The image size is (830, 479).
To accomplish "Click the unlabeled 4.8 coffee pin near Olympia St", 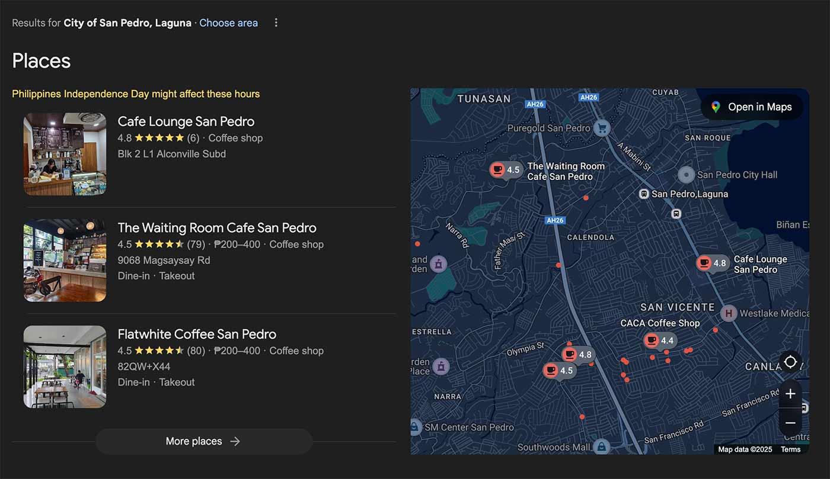I will point(577,355).
